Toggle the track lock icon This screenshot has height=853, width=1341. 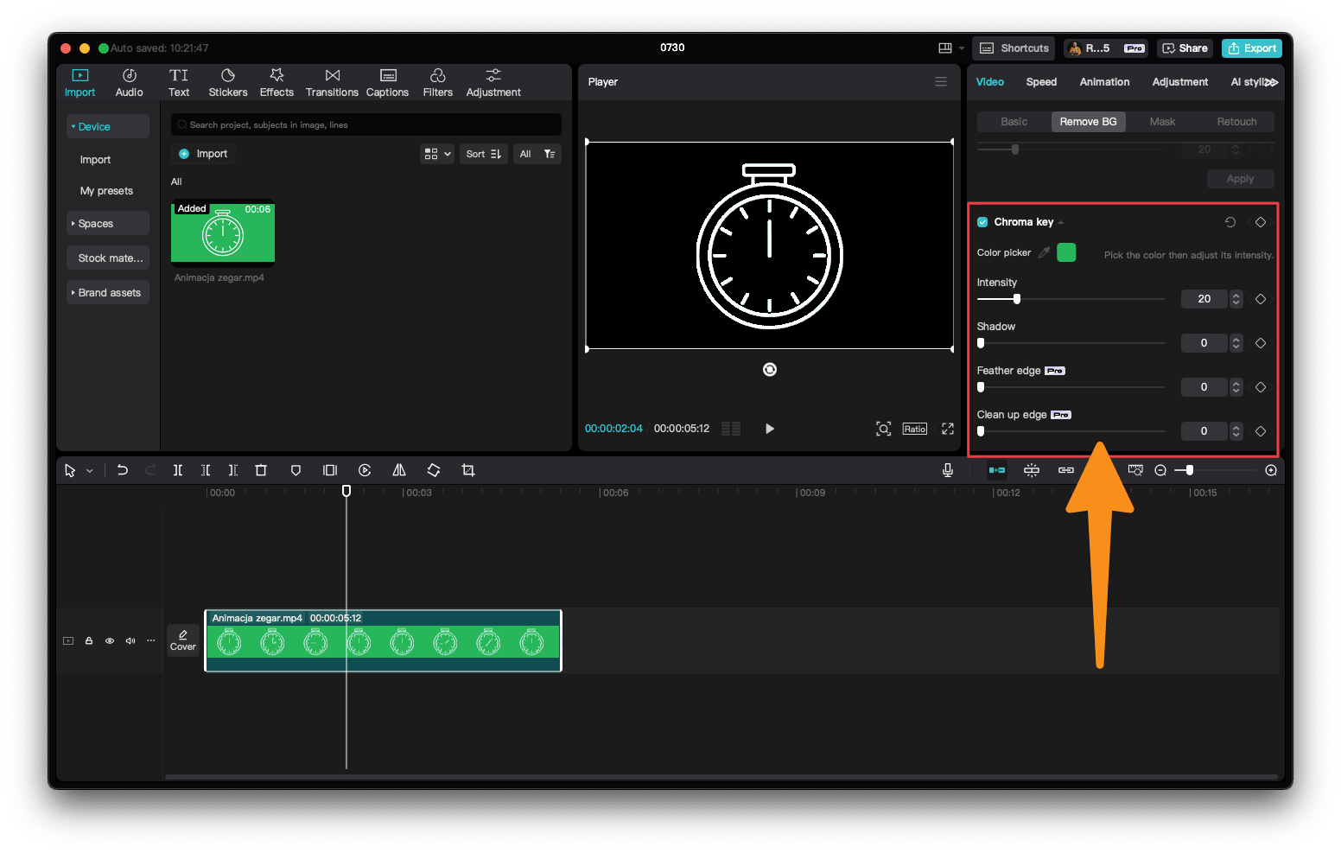coord(89,640)
